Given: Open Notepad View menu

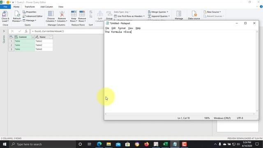Looking at the screenshot, I should [130, 28].
